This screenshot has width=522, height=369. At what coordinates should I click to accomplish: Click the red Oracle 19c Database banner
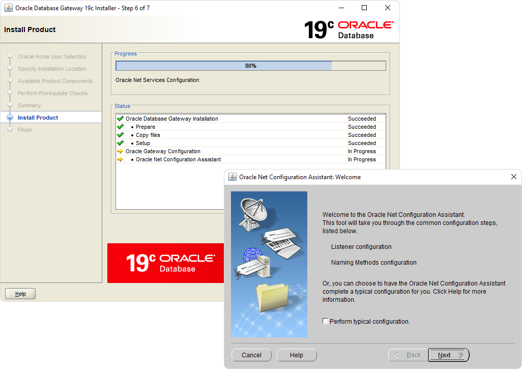tap(165, 263)
